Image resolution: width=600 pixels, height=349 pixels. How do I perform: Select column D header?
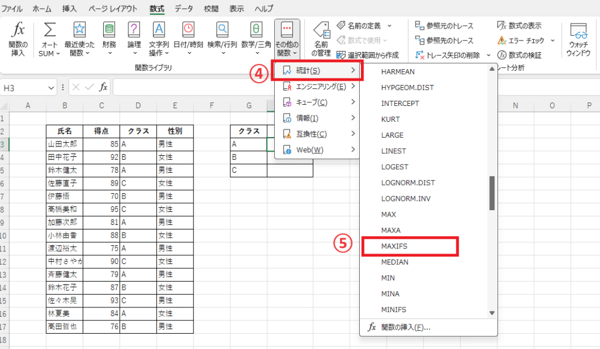138,105
